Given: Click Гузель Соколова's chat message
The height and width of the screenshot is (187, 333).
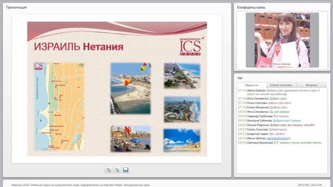Looking at the screenshot, I should point(262,129).
